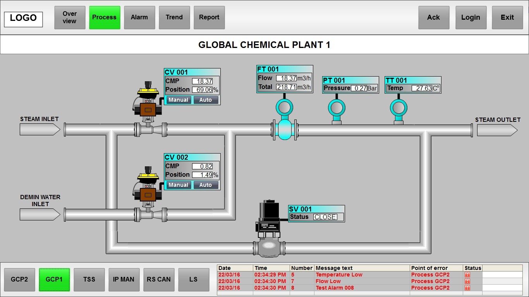529x297 pixels.
Task: Click the Login button
Action: coord(471,17)
